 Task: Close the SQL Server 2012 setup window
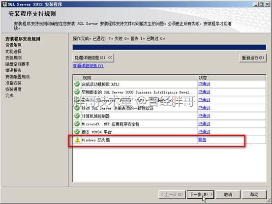267,4
